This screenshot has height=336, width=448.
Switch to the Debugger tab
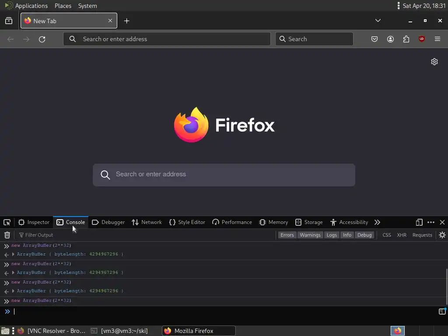pos(108,222)
